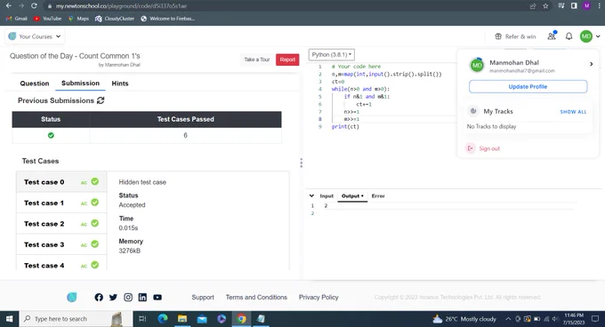Open Windows Start menu
The height and width of the screenshot is (327, 605).
point(9,319)
